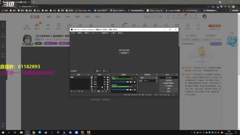Open OBS 设置 settings button
This screenshot has height=135, width=240.
pos(169,88)
